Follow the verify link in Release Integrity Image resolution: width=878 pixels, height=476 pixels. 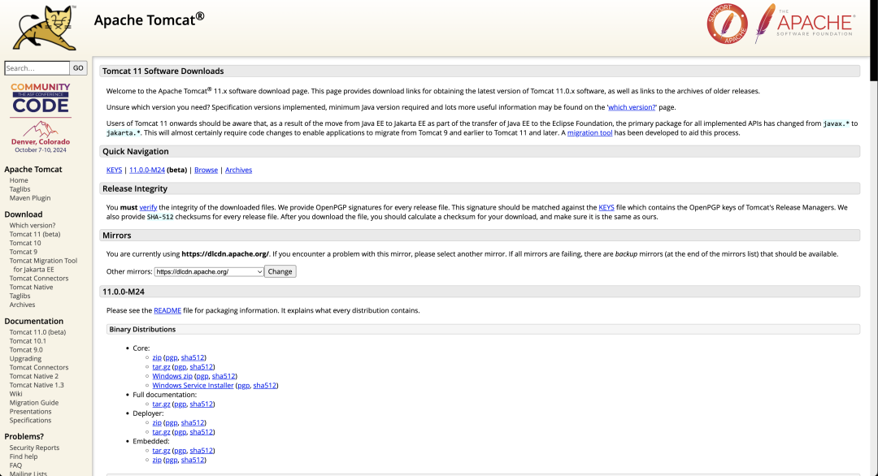click(x=148, y=207)
